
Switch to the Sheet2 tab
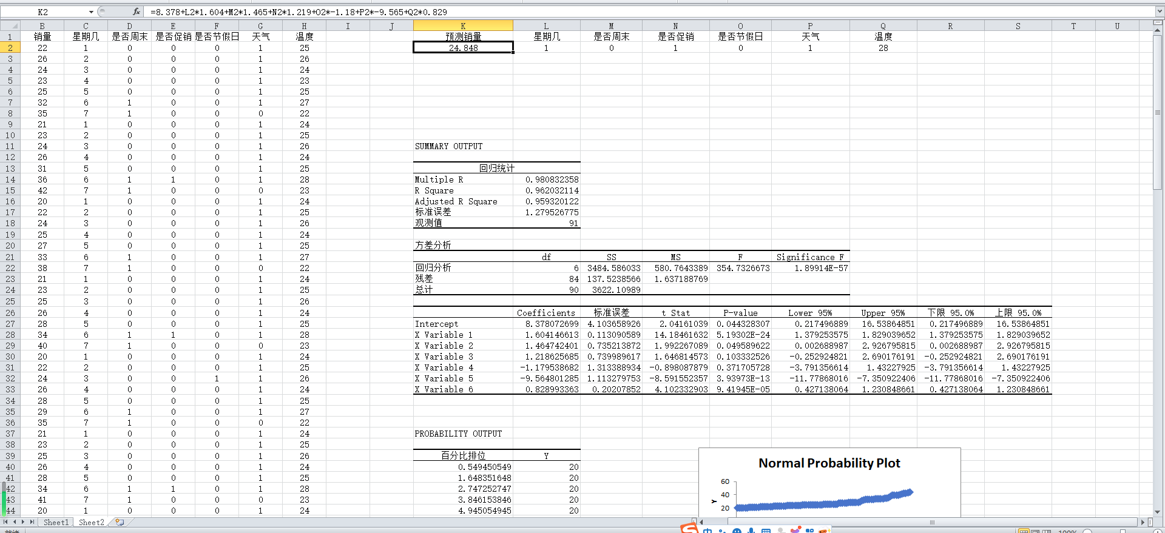click(x=91, y=522)
